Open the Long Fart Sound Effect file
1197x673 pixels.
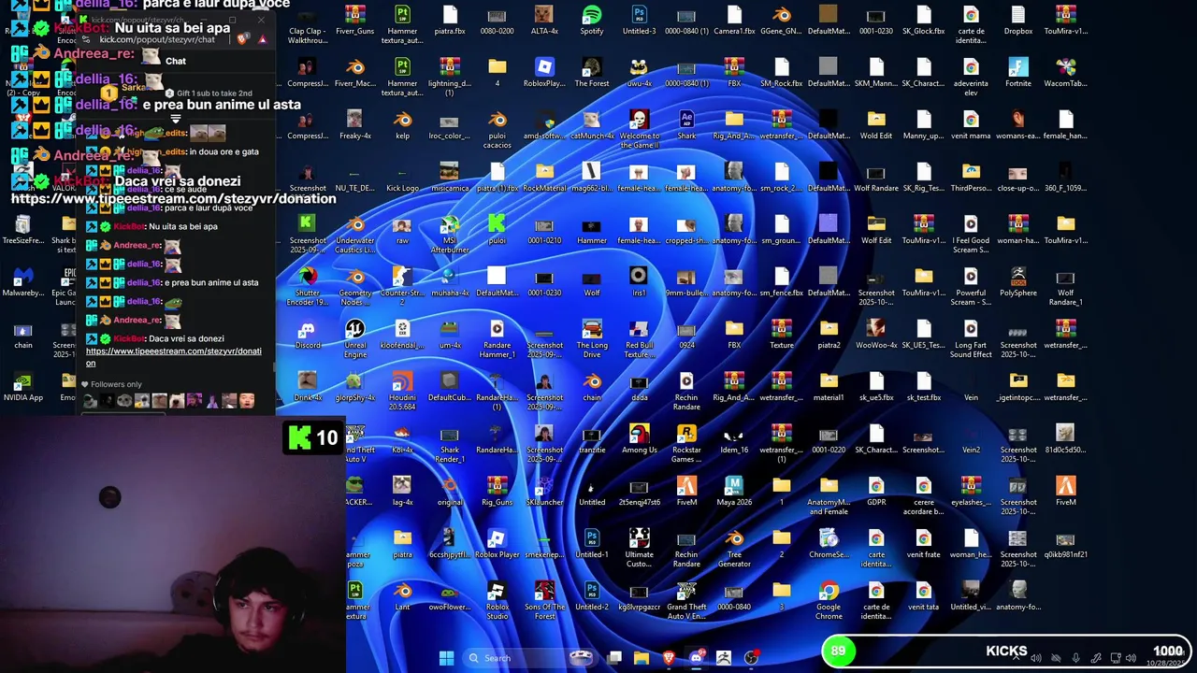pos(971,338)
